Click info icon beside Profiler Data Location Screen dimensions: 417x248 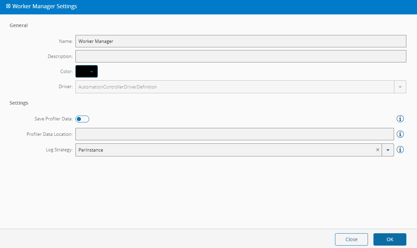coord(400,134)
